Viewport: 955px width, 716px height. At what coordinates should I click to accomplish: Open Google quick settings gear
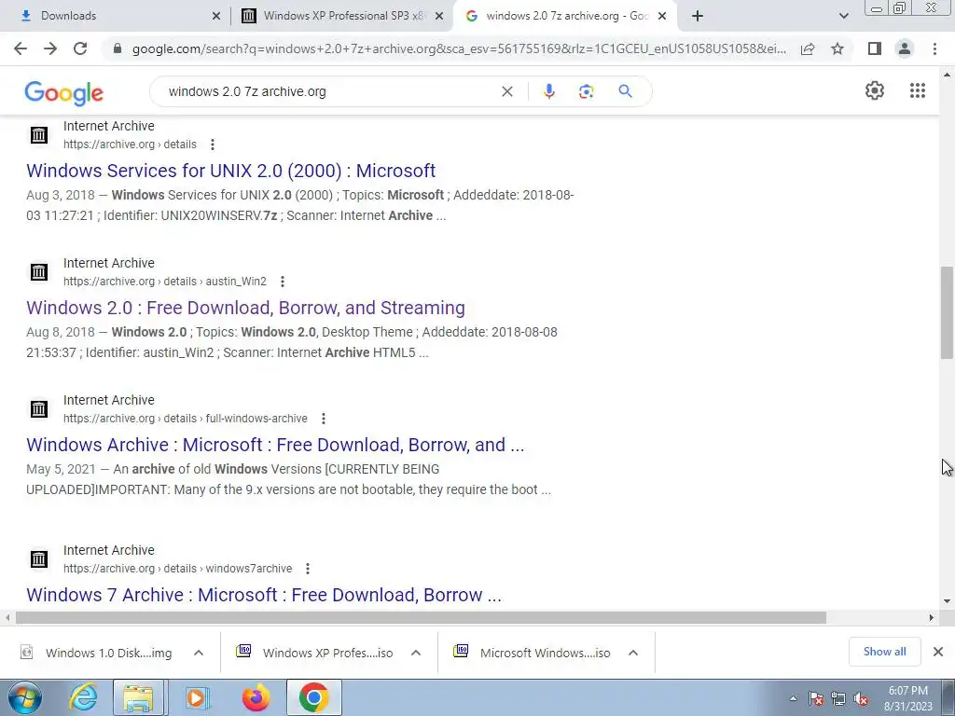coord(875,90)
